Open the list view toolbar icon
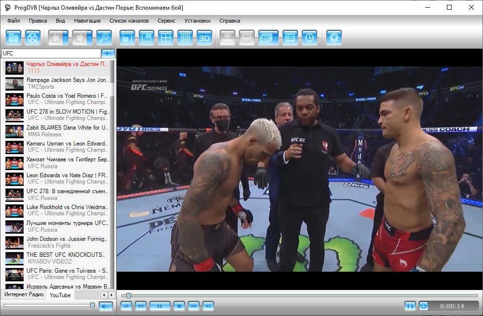The width and height of the screenshot is (483, 316). point(290,38)
